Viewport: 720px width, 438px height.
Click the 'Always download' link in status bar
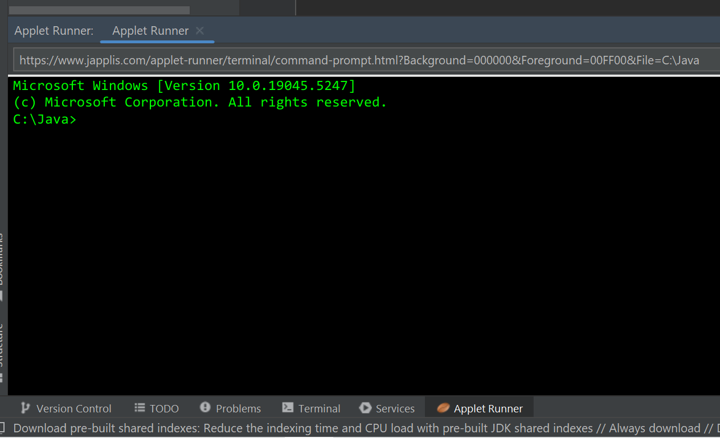pos(654,428)
